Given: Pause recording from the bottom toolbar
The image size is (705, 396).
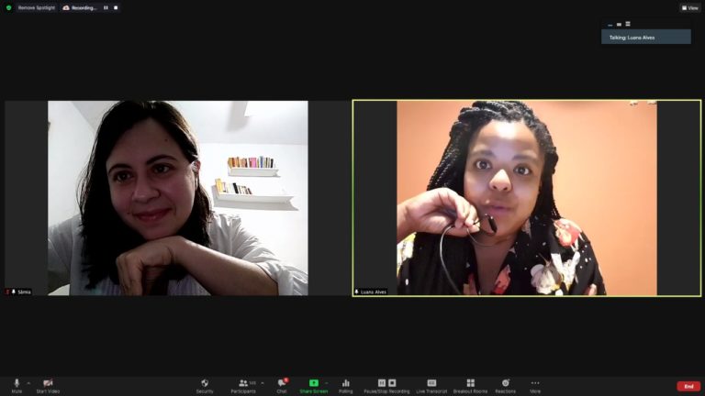Looking at the screenshot, I should click(382, 382).
